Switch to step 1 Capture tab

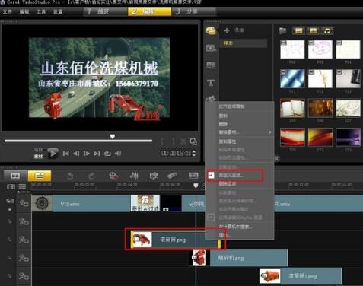105,11
